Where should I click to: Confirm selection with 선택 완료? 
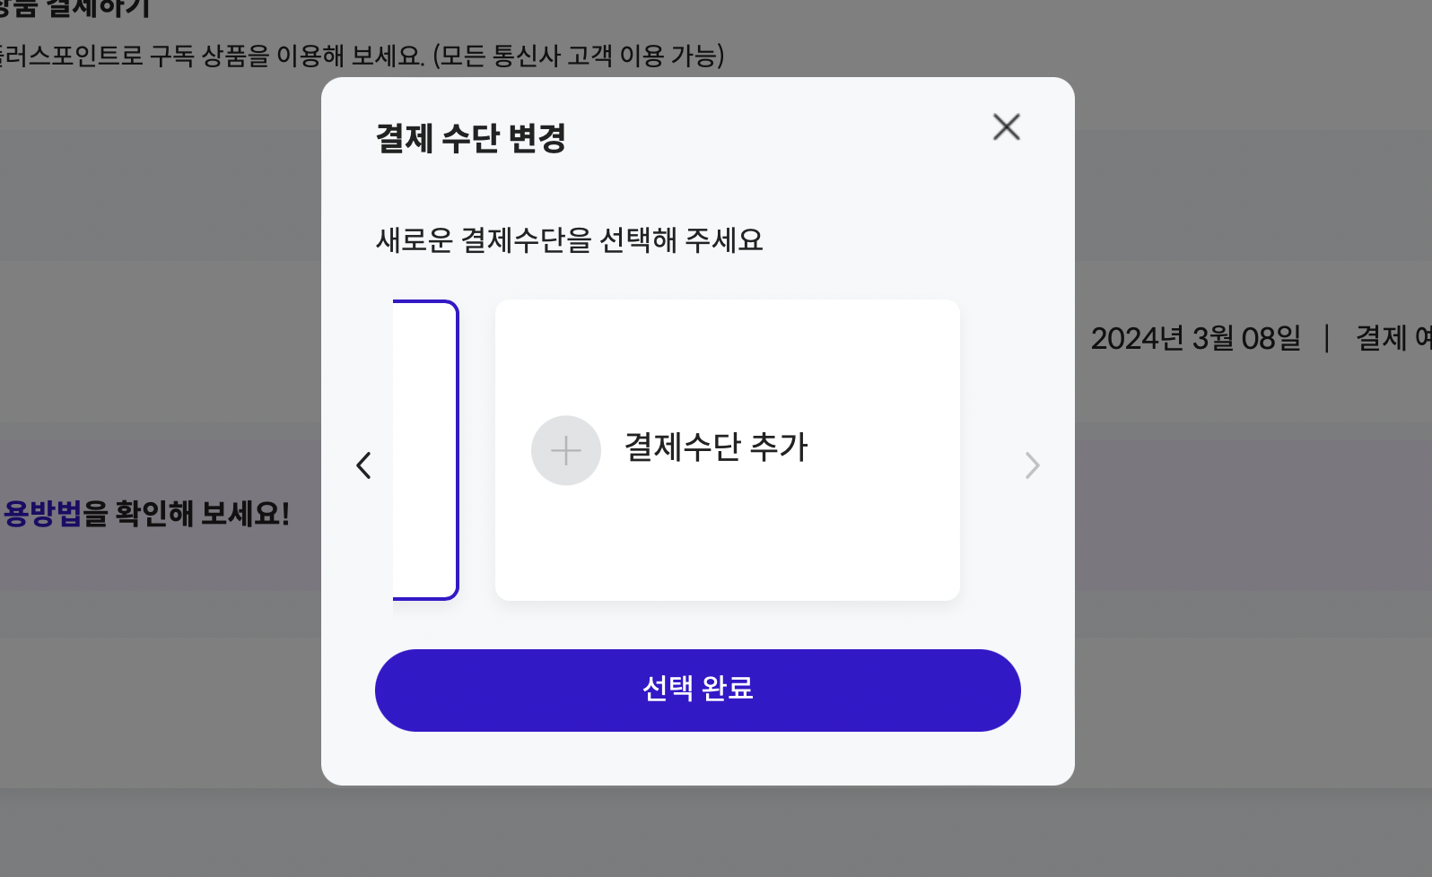[697, 690]
